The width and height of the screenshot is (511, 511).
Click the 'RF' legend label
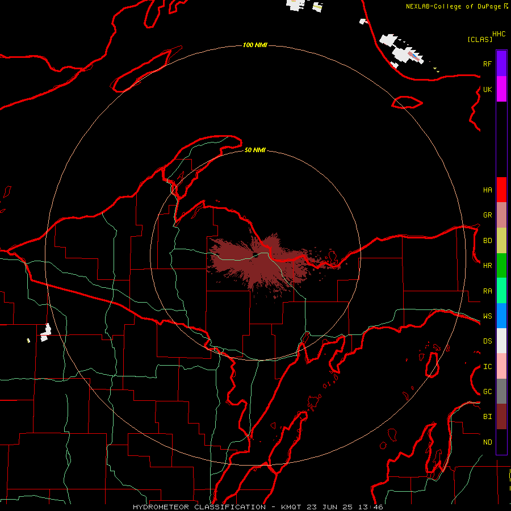coord(488,64)
